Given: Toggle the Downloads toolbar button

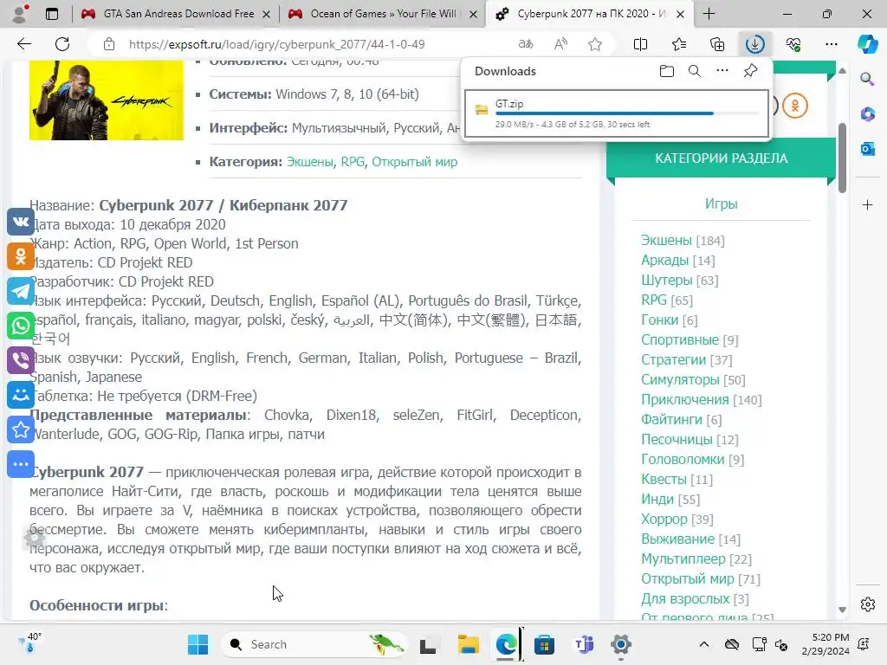Looking at the screenshot, I should 754,44.
